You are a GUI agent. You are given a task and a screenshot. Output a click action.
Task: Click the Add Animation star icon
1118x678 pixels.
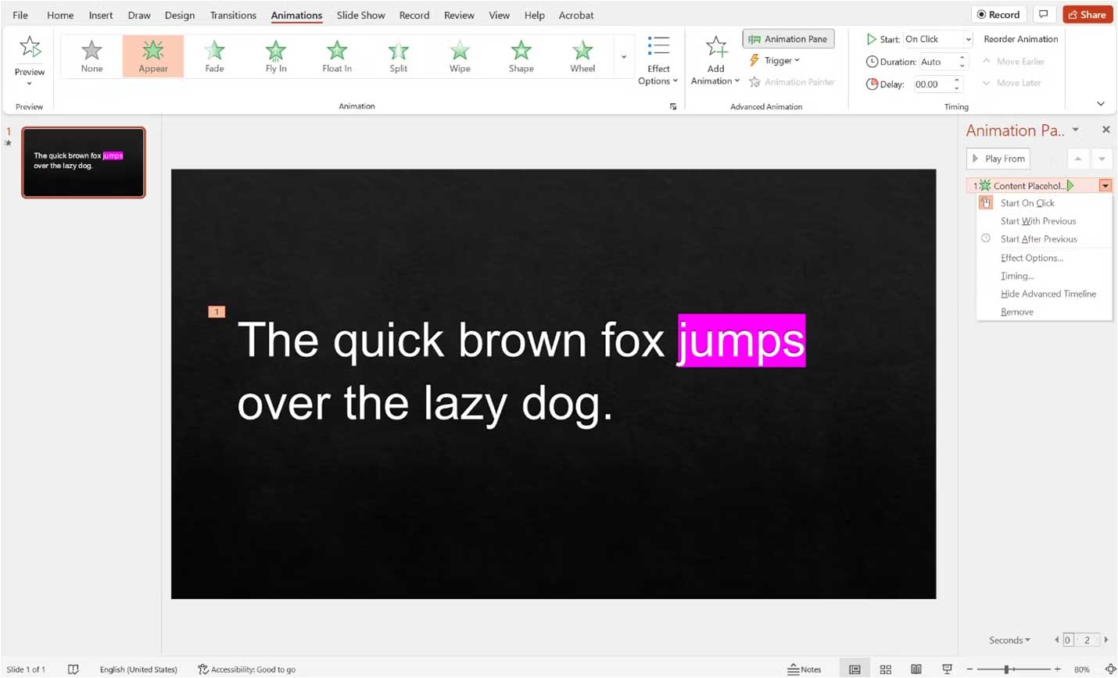(x=715, y=48)
